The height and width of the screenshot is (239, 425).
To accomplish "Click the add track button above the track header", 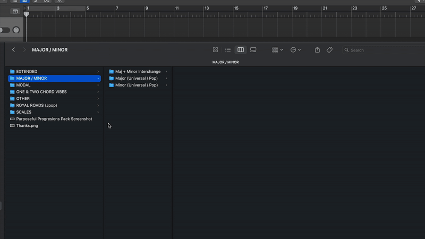I will coord(15,11).
